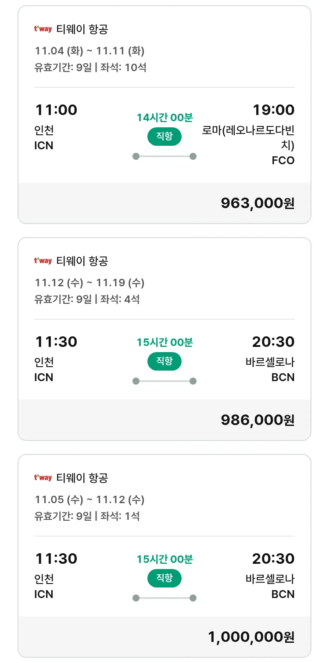
Task: Click the t'way logo on the Rome flight card
Action: pyautogui.click(x=43, y=29)
